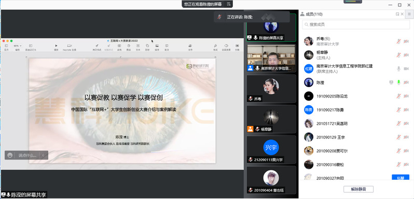Click the 解除静音 unmute button
The width and height of the screenshot is (414, 199).
(358, 189)
